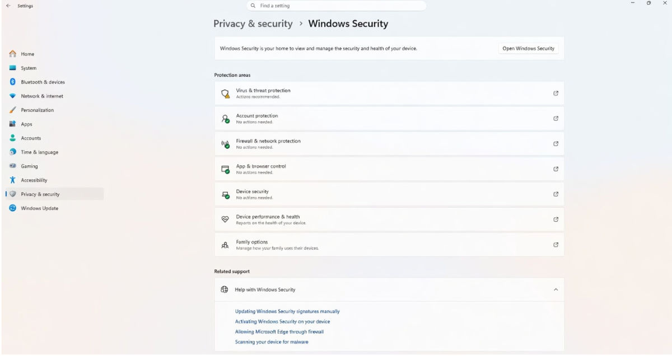Click the Accounts person icon
672x356 pixels.
[12, 138]
